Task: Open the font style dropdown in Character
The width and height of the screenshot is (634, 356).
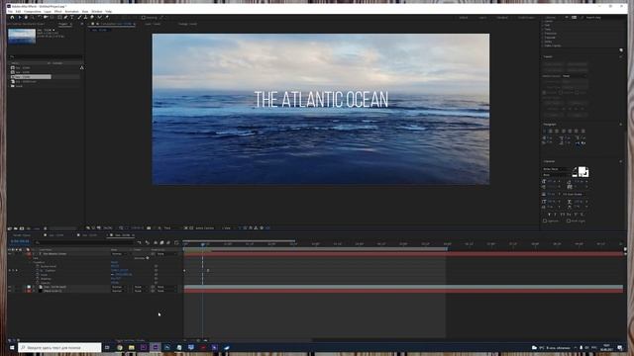Action: click(x=557, y=175)
